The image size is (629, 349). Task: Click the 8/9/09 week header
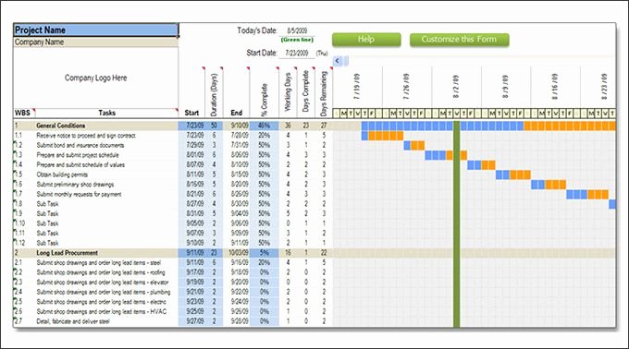tap(505, 87)
